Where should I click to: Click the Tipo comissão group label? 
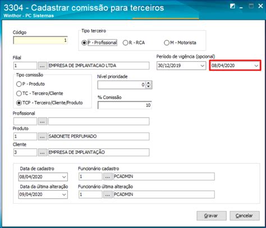point(30,75)
